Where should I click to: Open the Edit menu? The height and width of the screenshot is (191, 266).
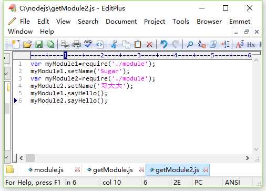tap(43, 22)
